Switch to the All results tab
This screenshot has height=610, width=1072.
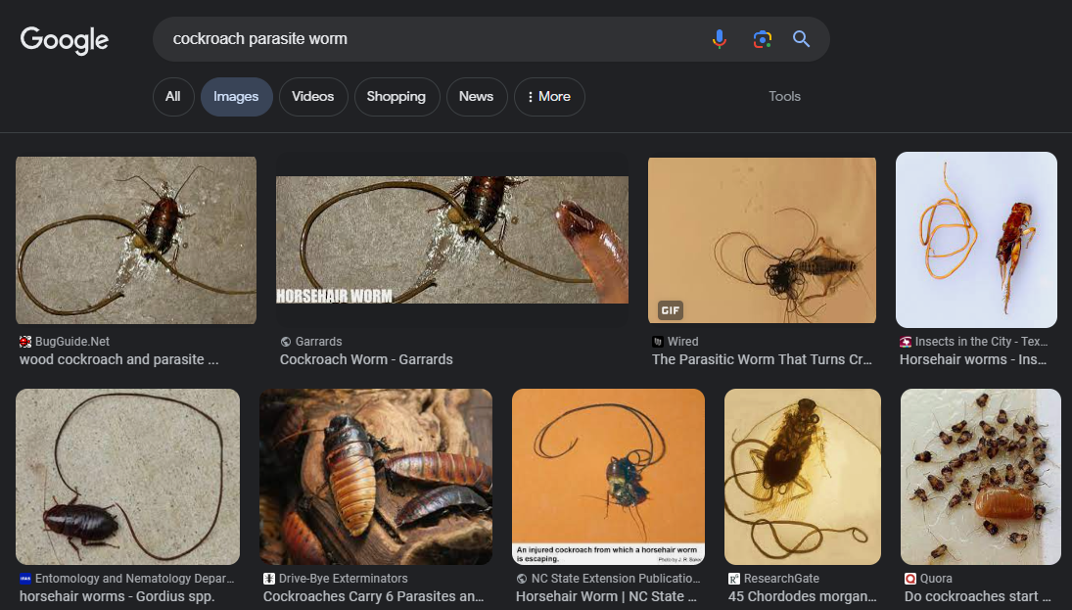(173, 97)
